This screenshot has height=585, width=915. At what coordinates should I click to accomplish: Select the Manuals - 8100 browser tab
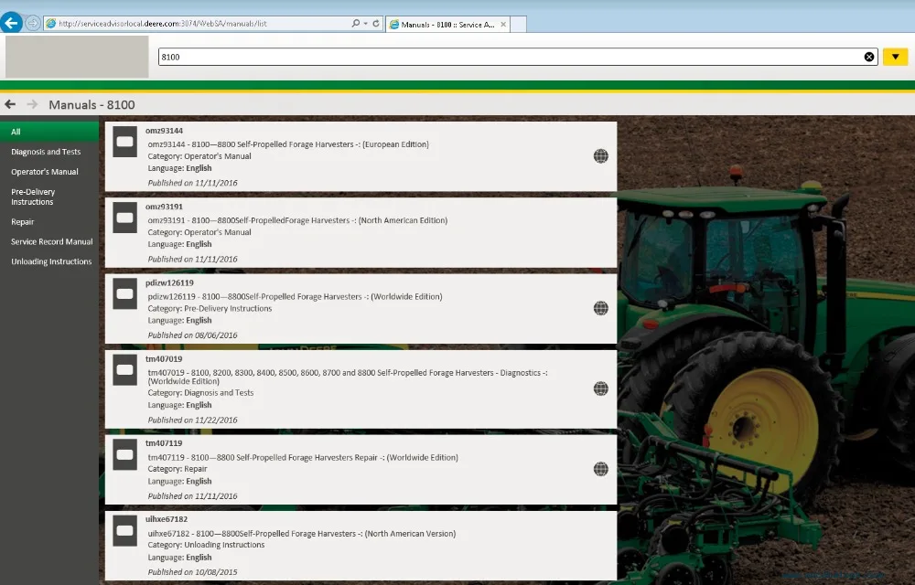tap(448, 25)
